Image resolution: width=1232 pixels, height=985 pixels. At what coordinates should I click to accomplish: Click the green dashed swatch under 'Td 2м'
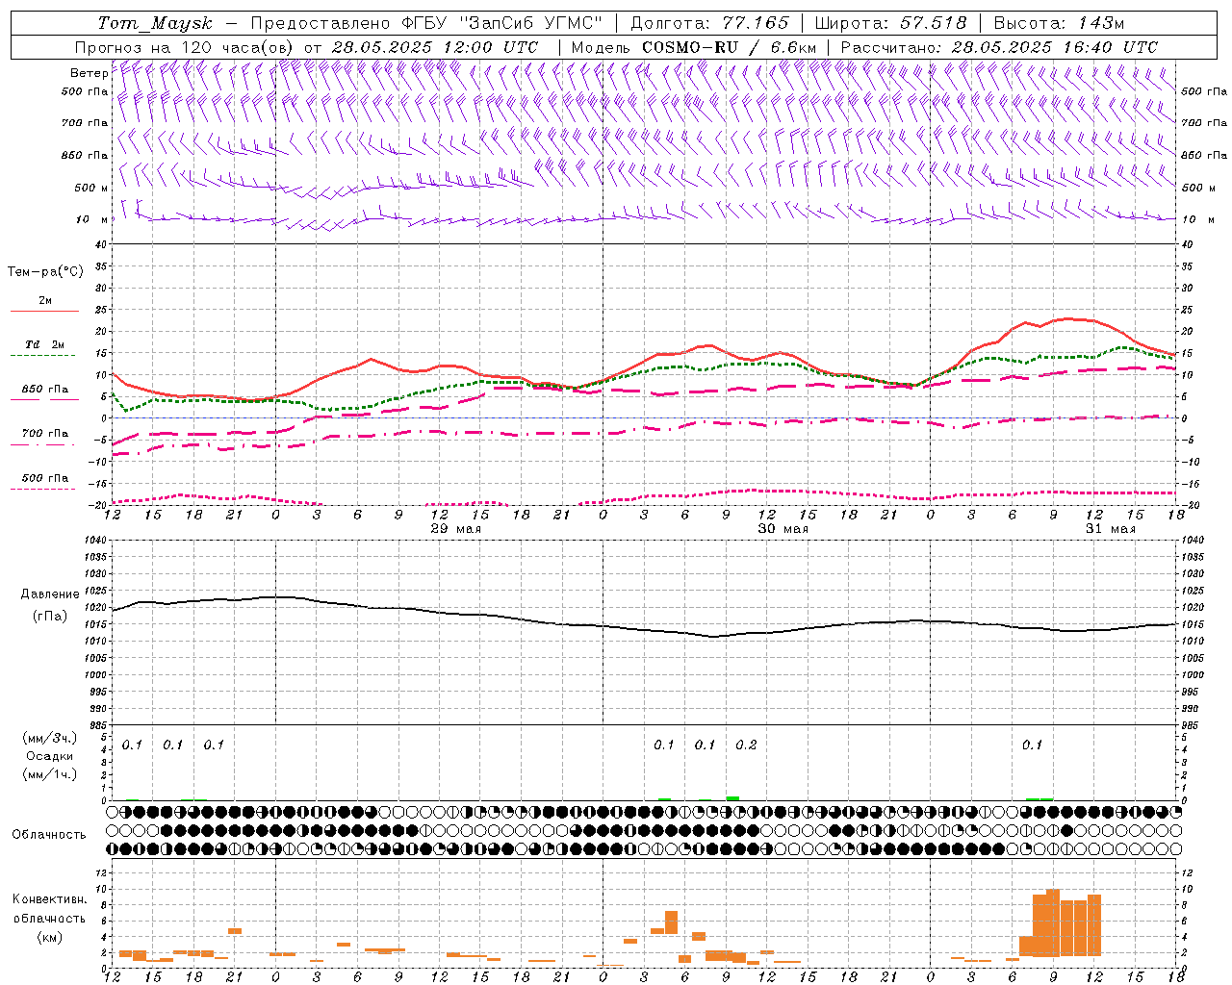tap(42, 355)
